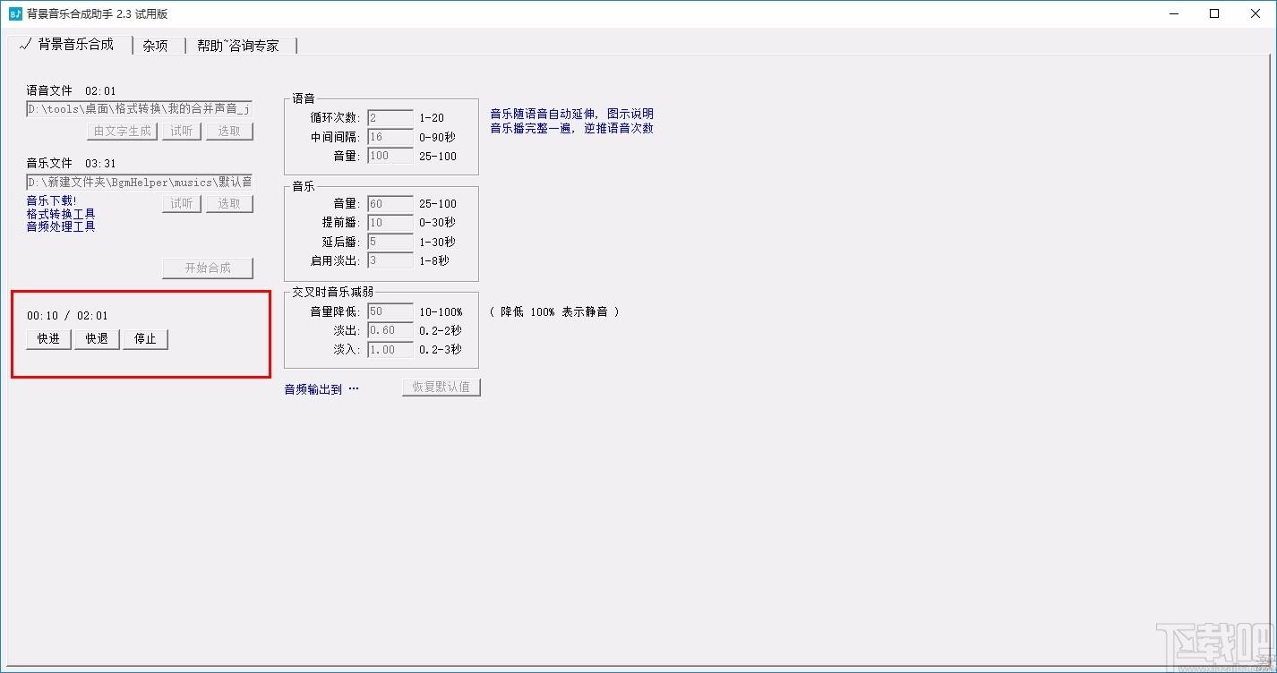This screenshot has height=673, width=1277.
Task: Click the 音乐文件 path field
Action: coord(139,182)
